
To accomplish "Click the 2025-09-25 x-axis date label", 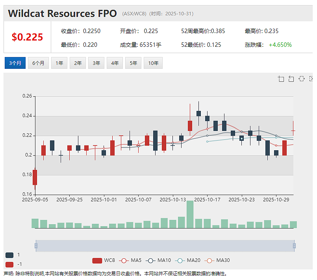I will click(69, 200).
